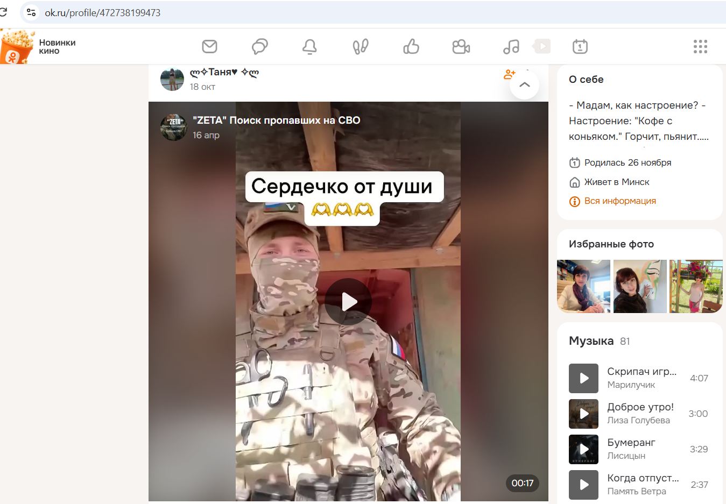Open Новинки кино link
Viewport: 726px width, 504px height.
[x=57, y=47]
